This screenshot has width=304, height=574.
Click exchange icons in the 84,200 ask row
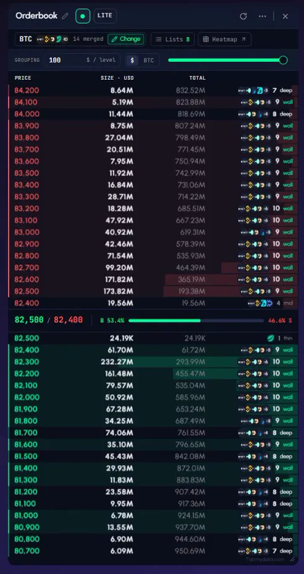coord(253,90)
